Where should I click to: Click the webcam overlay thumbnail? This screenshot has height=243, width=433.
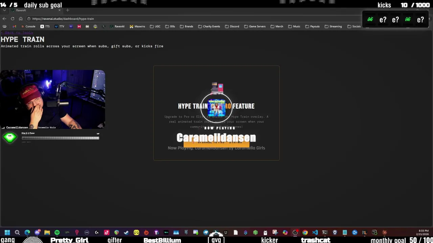[x=53, y=99]
